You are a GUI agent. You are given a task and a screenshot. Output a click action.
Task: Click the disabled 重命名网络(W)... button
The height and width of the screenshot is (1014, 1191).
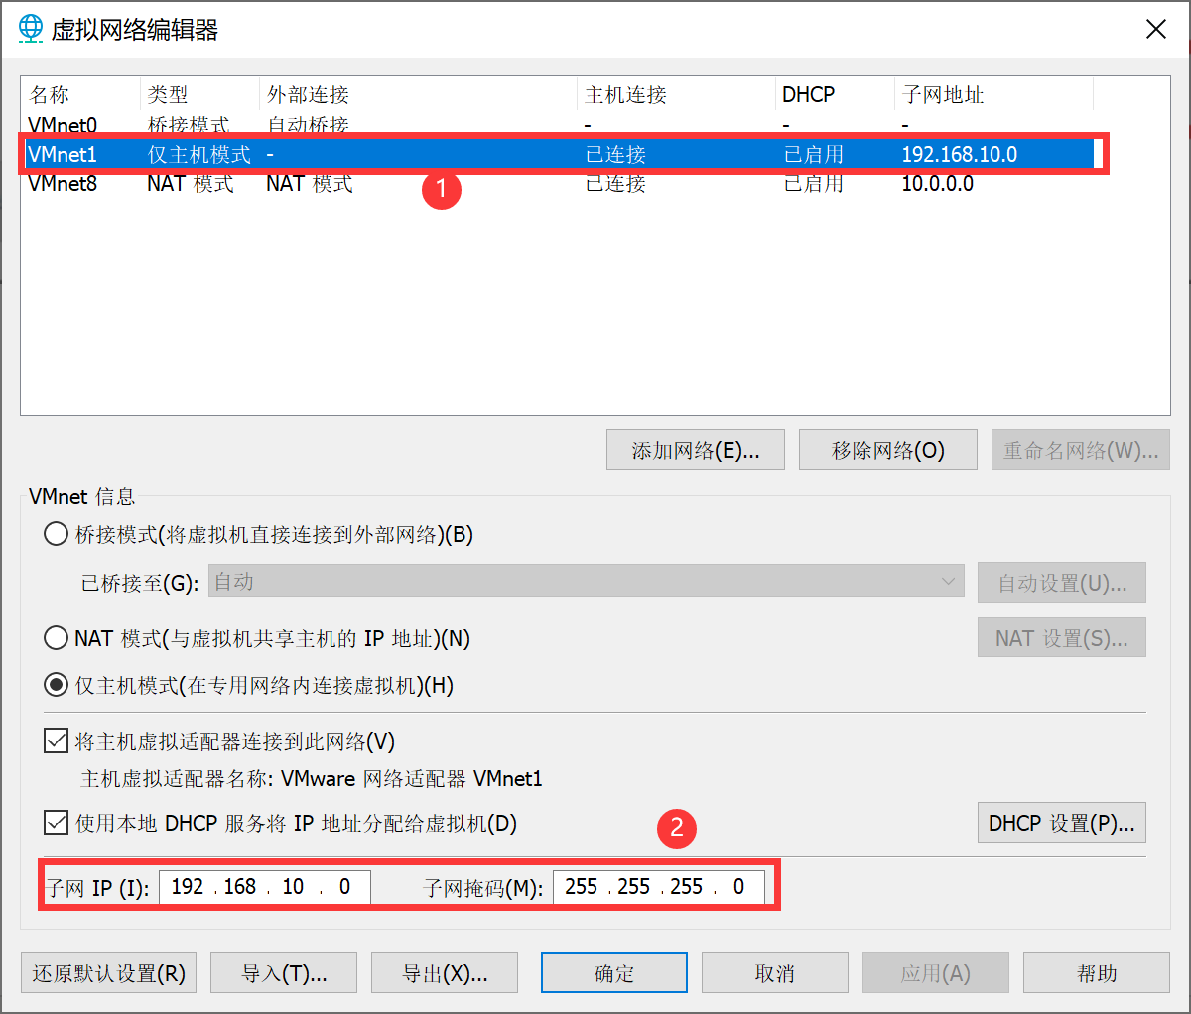click(x=1081, y=450)
